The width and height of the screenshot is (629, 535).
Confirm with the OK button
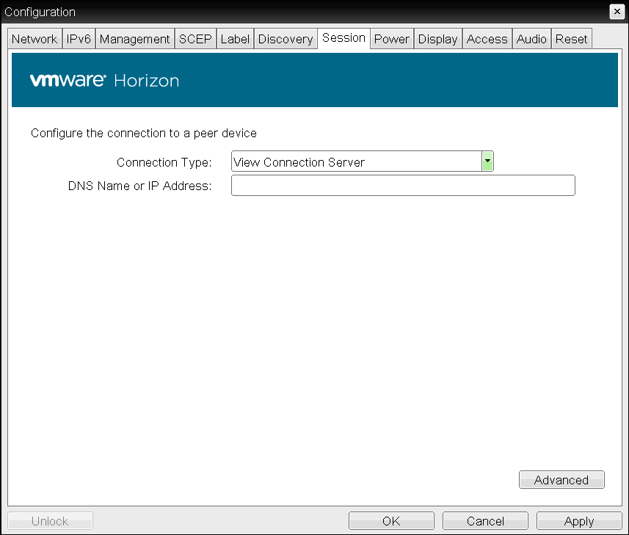tap(391, 521)
